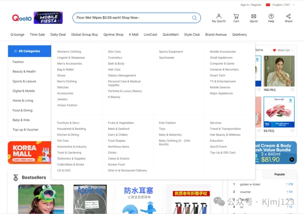Open Kids Fashion link
The image size is (304, 214).
coord(167,123)
